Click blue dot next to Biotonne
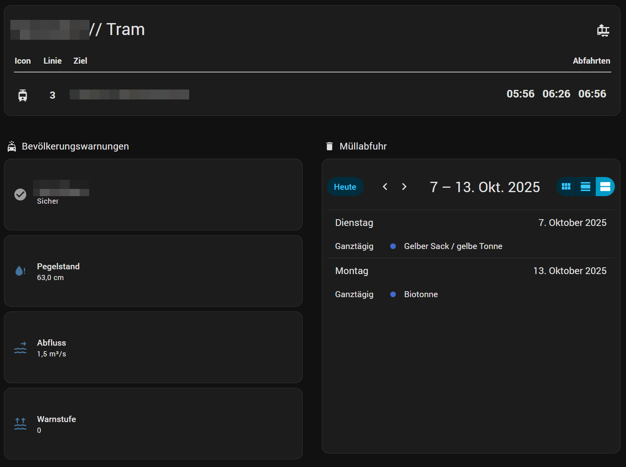Screen dimensions: 626x467 pyautogui.click(x=393, y=294)
